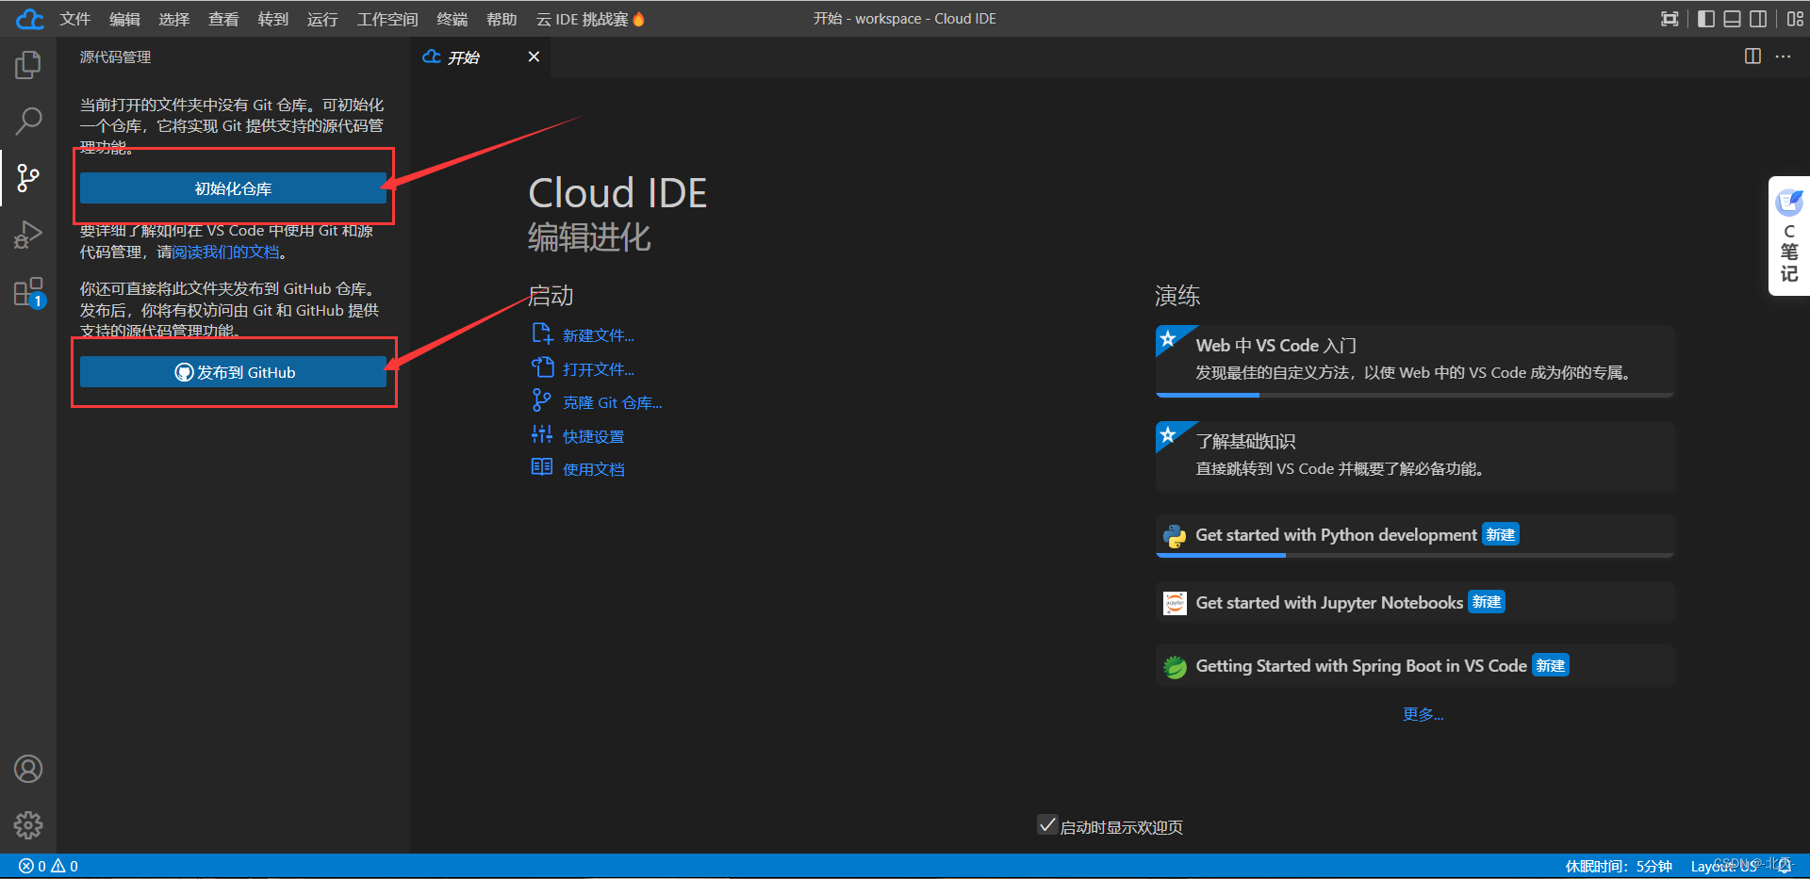Open the 编辑 menu
Image resolution: width=1810 pixels, height=879 pixels.
124,19
